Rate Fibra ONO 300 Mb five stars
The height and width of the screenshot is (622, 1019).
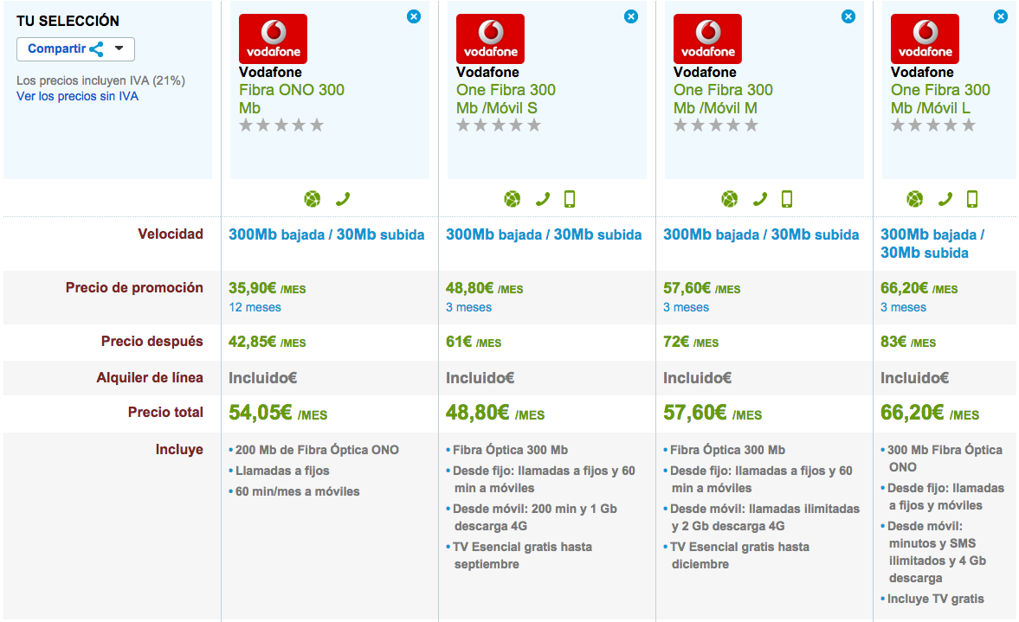(317, 125)
